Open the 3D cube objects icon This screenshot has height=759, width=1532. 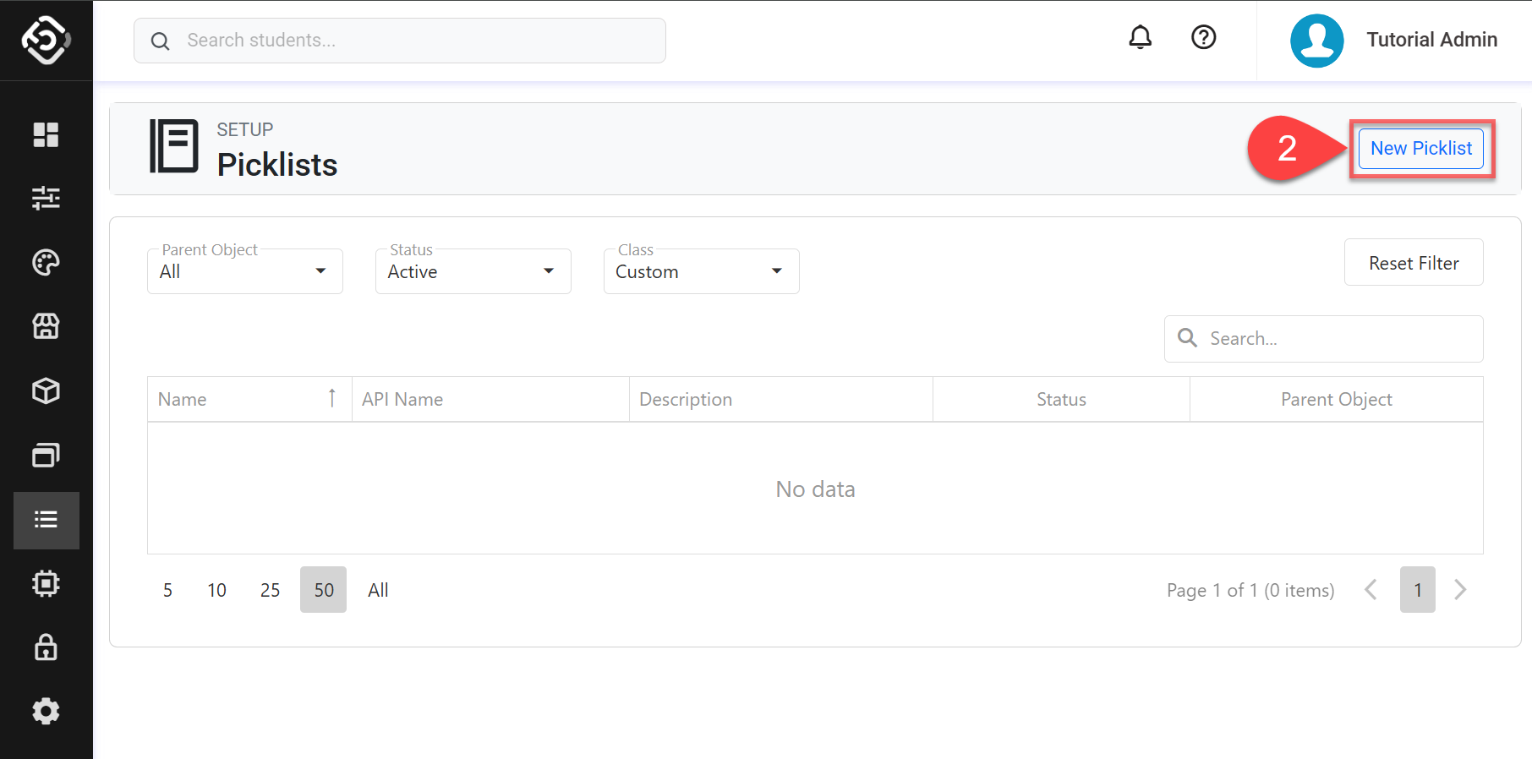pos(46,390)
